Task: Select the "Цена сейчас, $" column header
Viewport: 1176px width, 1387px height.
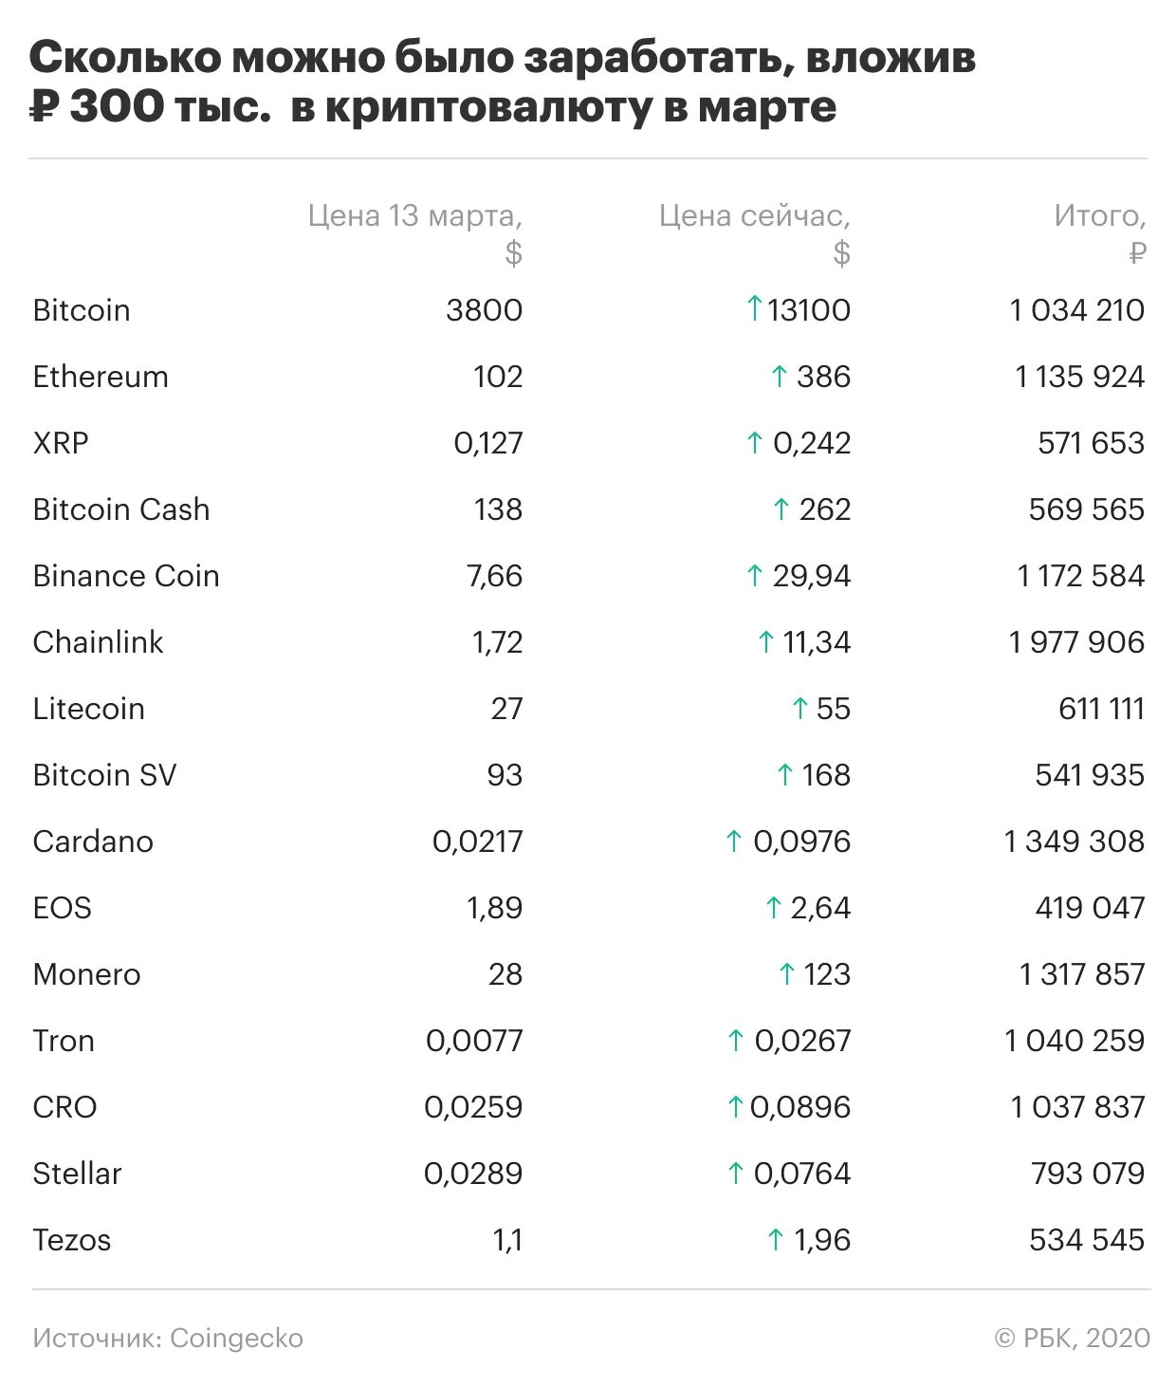Action: point(755,233)
